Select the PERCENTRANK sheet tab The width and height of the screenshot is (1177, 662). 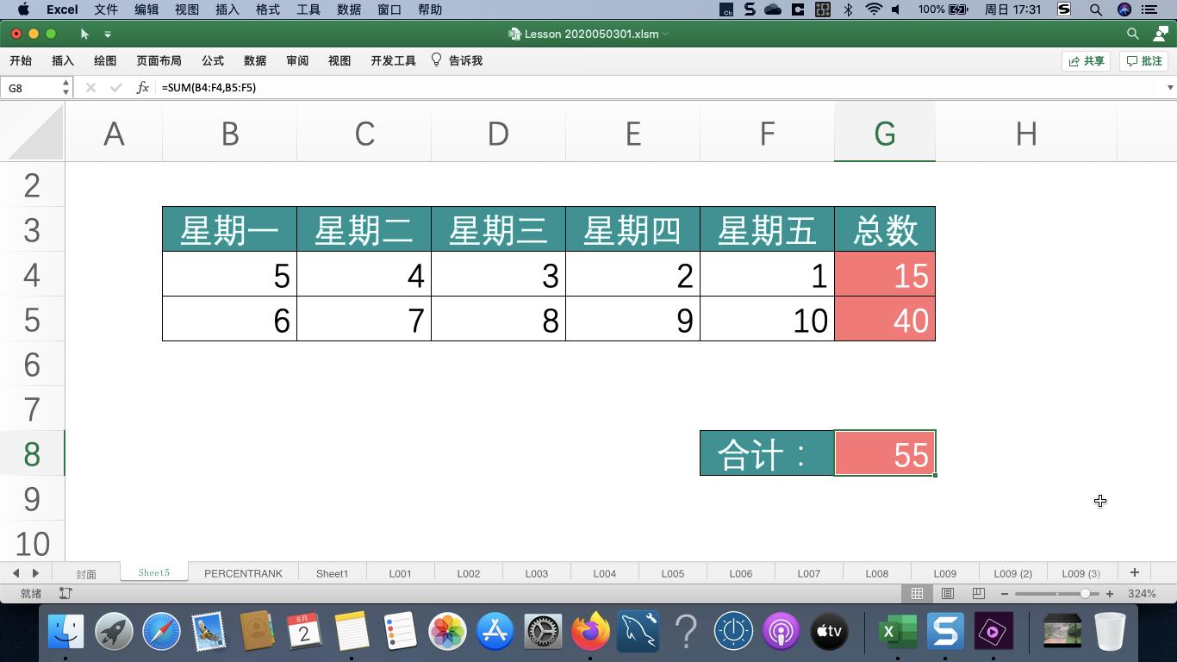tap(244, 572)
